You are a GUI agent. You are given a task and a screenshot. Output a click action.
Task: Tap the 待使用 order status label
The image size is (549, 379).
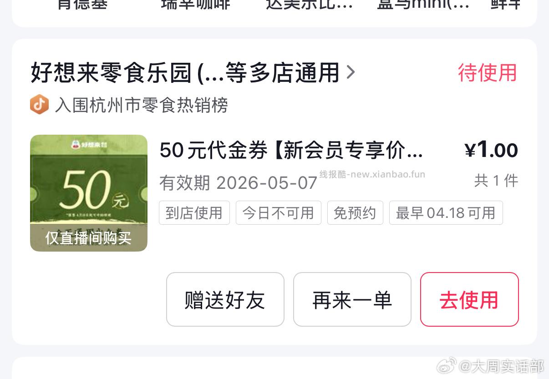coord(488,73)
